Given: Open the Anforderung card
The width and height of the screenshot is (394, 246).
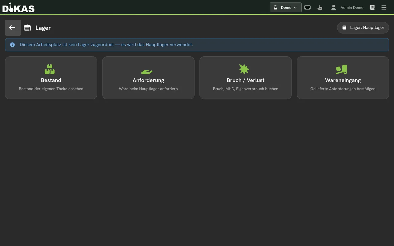Looking at the screenshot, I should tap(148, 78).
